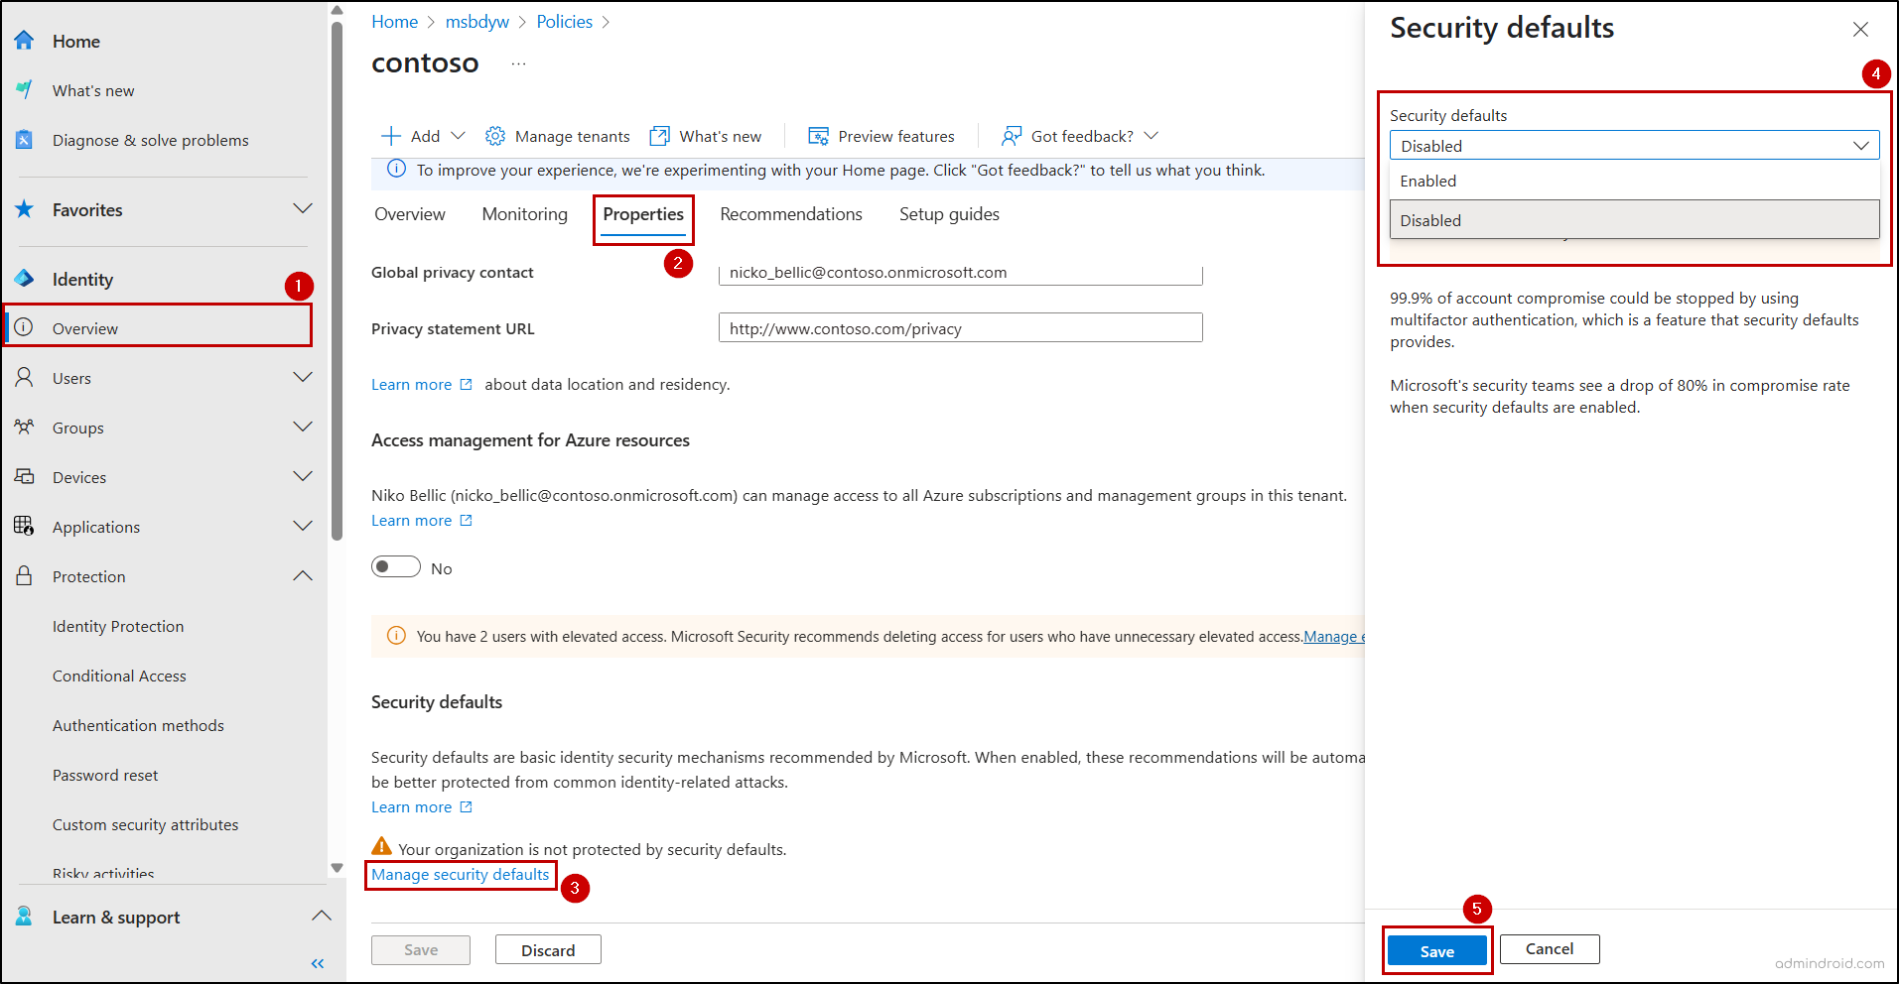This screenshot has height=984, width=1899.
Task: Save the security defaults change
Action: 1435,949
